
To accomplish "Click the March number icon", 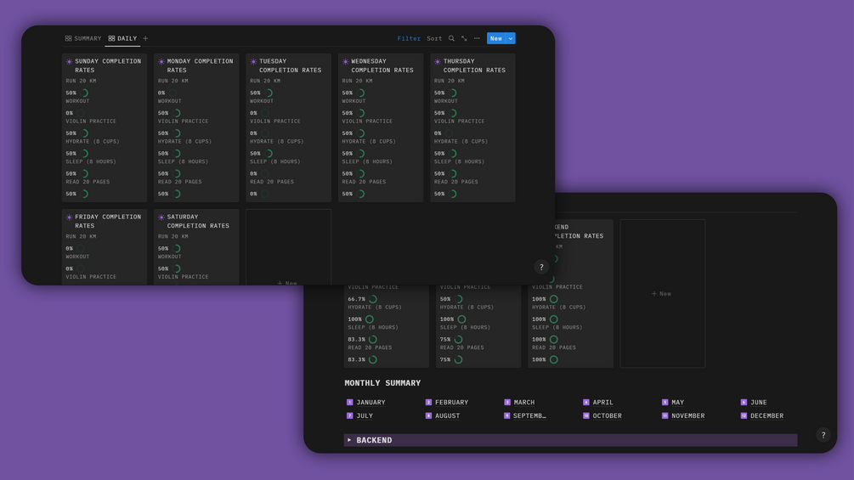I will pyautogui.click(x=507, y=402).
